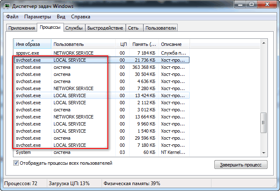Image resolution: width=280 pixels, height=191 pixels.
Task: Maximize the Task Manager window
Action: point(252,5)
